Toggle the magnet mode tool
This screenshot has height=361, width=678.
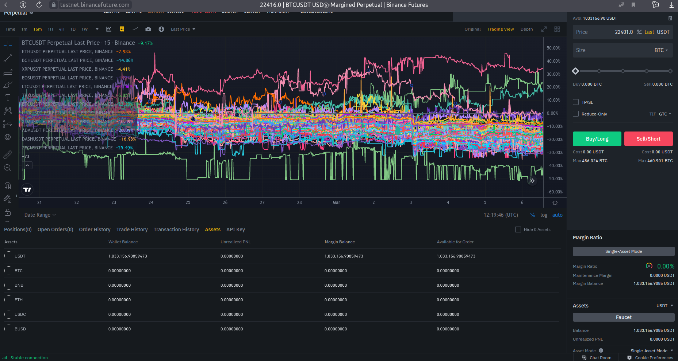(x=8, y=186)
